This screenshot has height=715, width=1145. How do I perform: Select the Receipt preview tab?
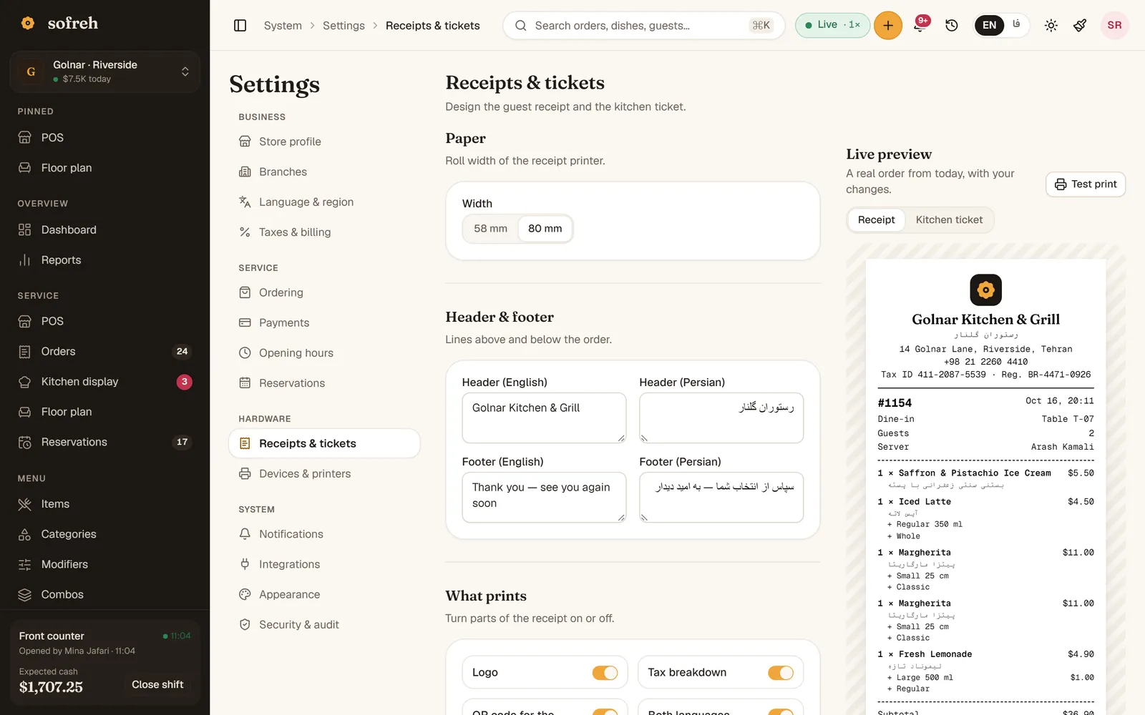[x=876, y=220]
